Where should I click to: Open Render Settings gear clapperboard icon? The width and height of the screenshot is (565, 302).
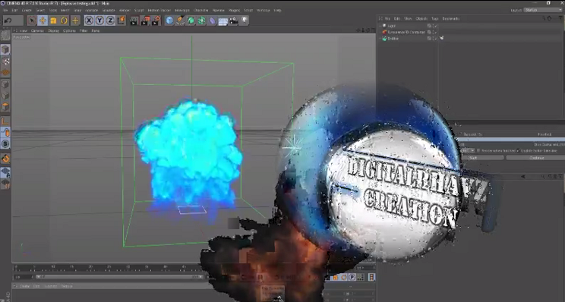(156, 20)
